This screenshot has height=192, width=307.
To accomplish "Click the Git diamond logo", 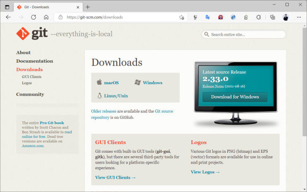I will (23, 33).
